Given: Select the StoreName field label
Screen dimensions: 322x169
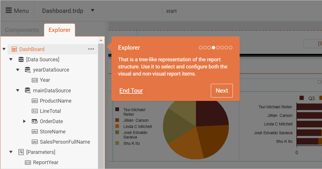Looking at the screenshot, I should click(x=53, y=132).
